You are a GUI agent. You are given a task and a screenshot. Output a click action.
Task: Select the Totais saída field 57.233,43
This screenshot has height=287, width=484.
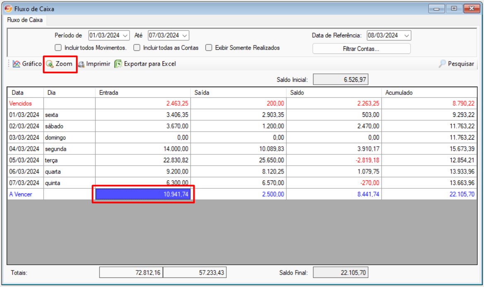pos(195,273)
